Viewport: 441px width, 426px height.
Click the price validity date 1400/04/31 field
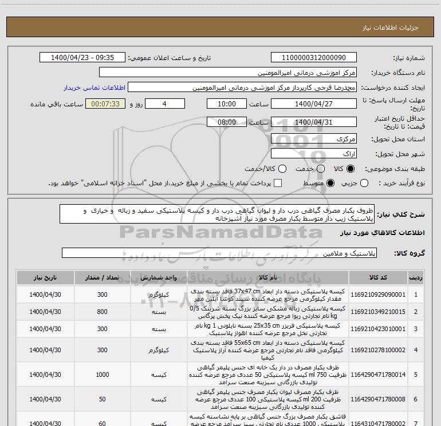point(314,122)
